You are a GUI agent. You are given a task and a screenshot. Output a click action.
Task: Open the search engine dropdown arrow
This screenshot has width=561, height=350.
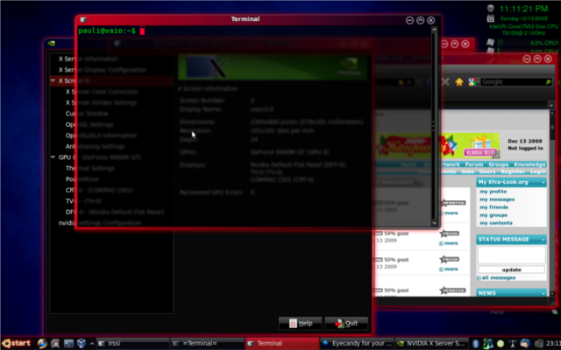[477, 82]
